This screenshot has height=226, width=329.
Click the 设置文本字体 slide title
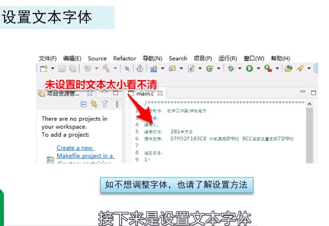pos(47,17)
